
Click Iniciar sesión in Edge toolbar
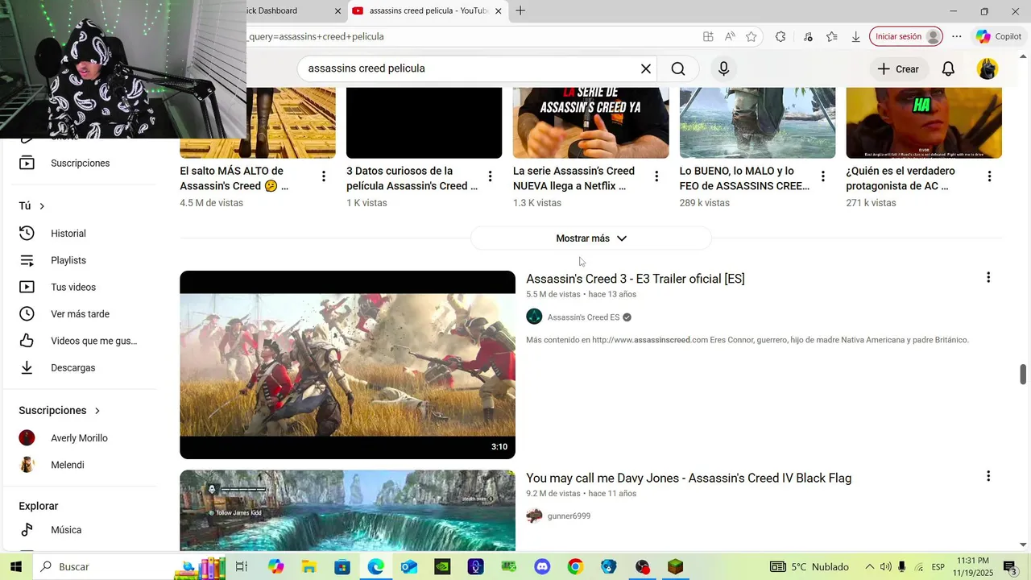pyautogui.click(x=906, y=36)
